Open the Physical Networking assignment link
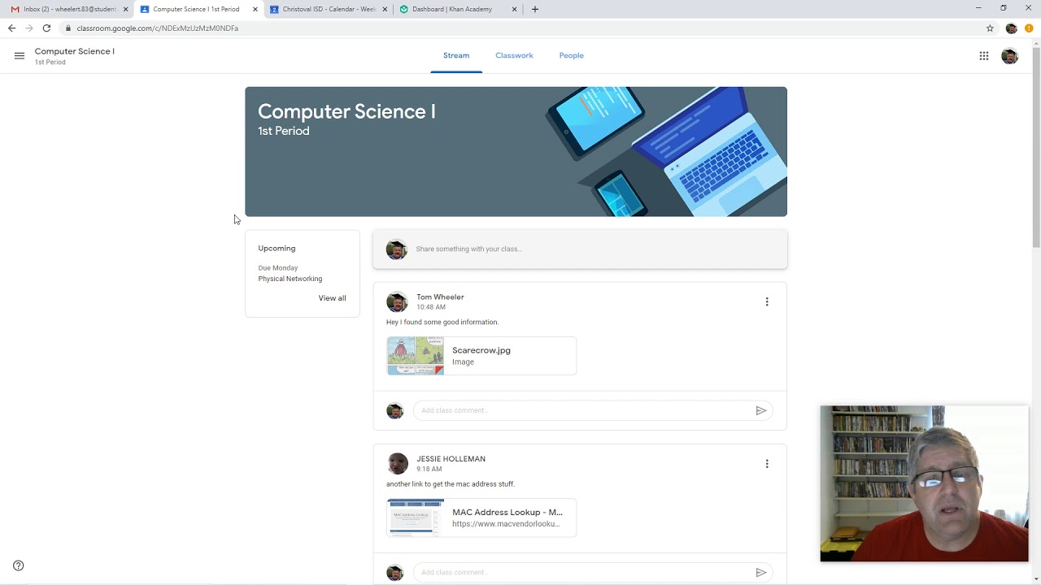1041x585 pixels. coord(290,279)
